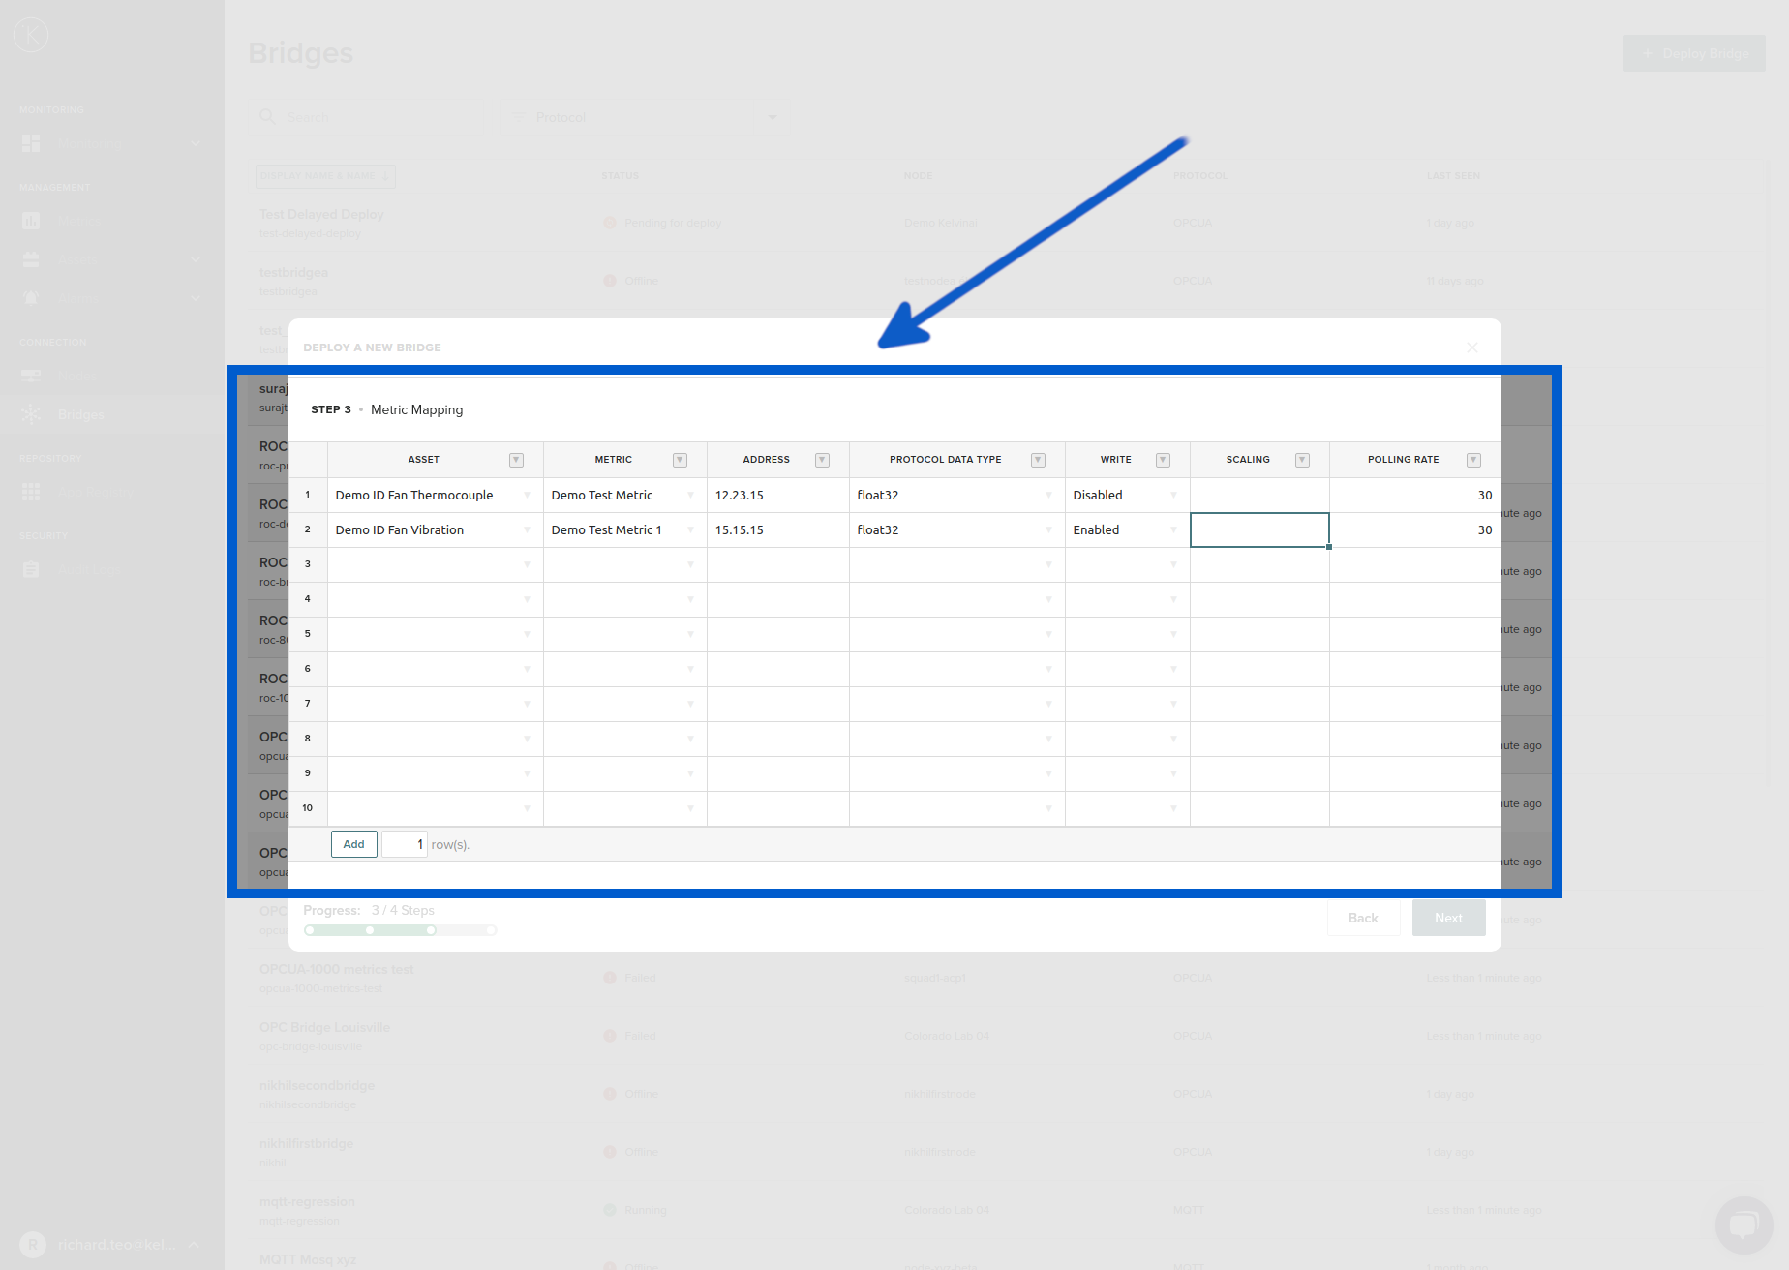Click the App Registry grid icon
Image resolution: width=1789 pixels, height=1270 pixels.
pos(32,491)
